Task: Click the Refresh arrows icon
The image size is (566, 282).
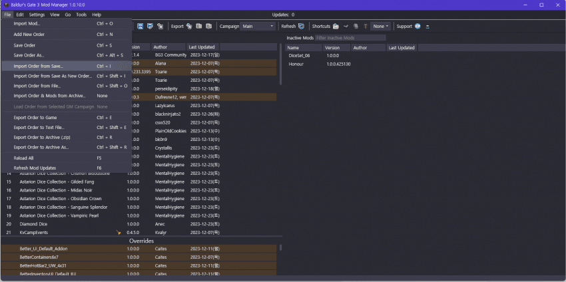Action: (301, 27)
